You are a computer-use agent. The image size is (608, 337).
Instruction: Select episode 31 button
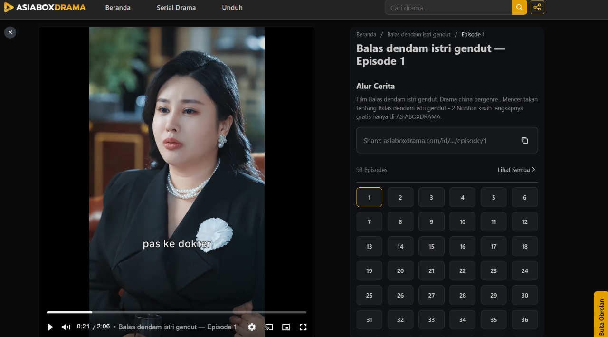[369, 319]
